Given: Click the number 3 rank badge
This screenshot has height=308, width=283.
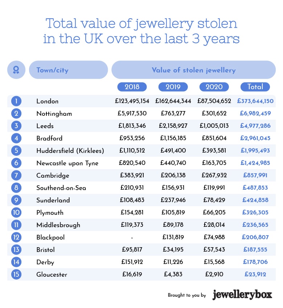Looking at the screenshot, I should coord(16,126).
